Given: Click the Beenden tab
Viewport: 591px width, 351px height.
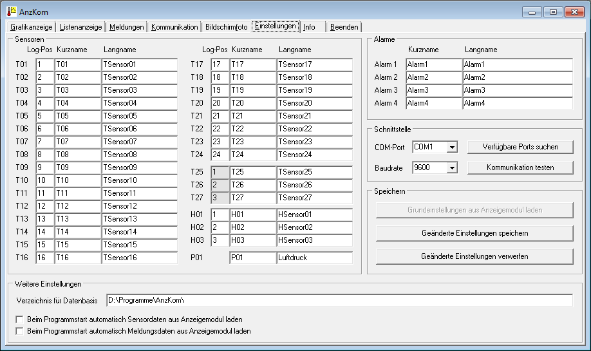Looking at the screenshot, I should [344, 27].
